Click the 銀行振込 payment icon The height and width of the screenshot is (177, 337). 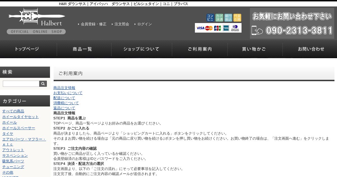(228, 18)
